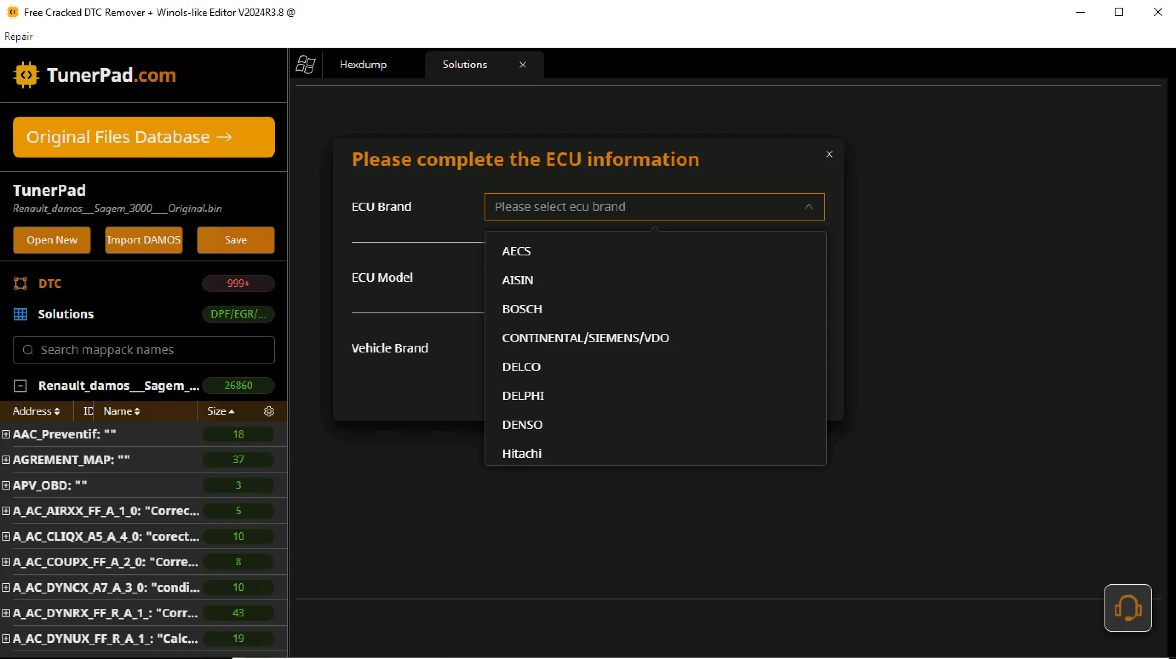Pick DENSO in the ECU brand list
1176x659 pixels.
(x=522, y=424)
